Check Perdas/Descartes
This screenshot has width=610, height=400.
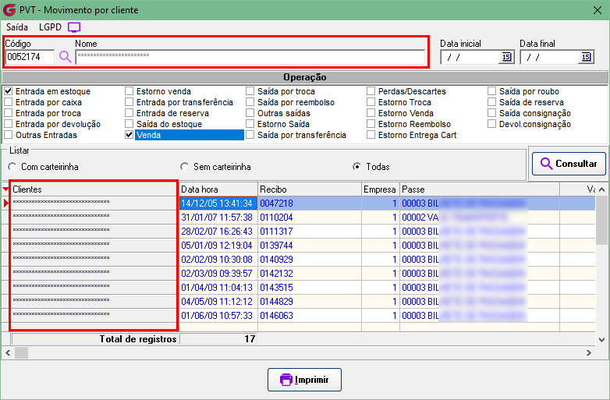point(371,91)
